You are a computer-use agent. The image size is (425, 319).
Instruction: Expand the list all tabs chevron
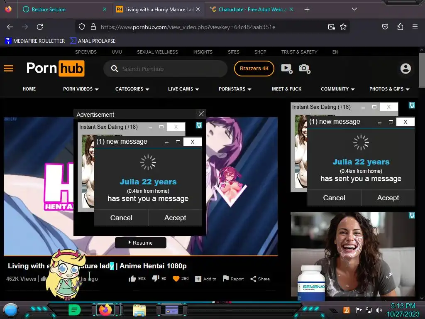[354, 9]
